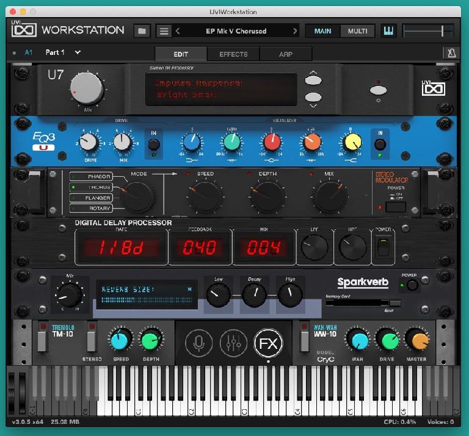Click the Stereo Modulator Depth knob
The width and height of the screenshot is (469, 436).
pos(267,197)
